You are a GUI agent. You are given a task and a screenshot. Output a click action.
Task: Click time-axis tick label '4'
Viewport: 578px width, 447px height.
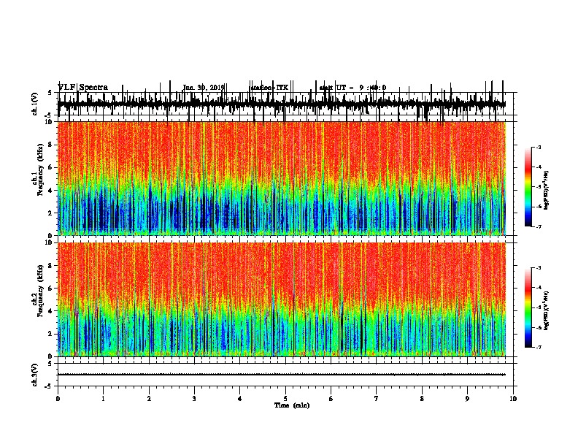coord(240,399)
